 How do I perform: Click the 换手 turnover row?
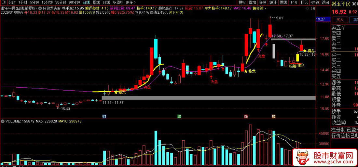pyautogui.click(x=345, y=111)
